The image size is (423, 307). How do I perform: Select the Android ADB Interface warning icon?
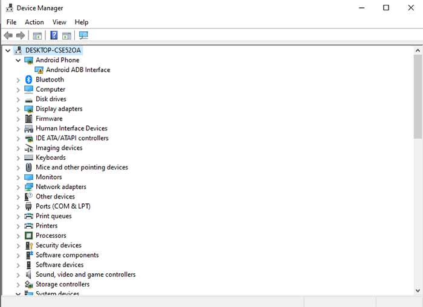click(x=39, y=70)
